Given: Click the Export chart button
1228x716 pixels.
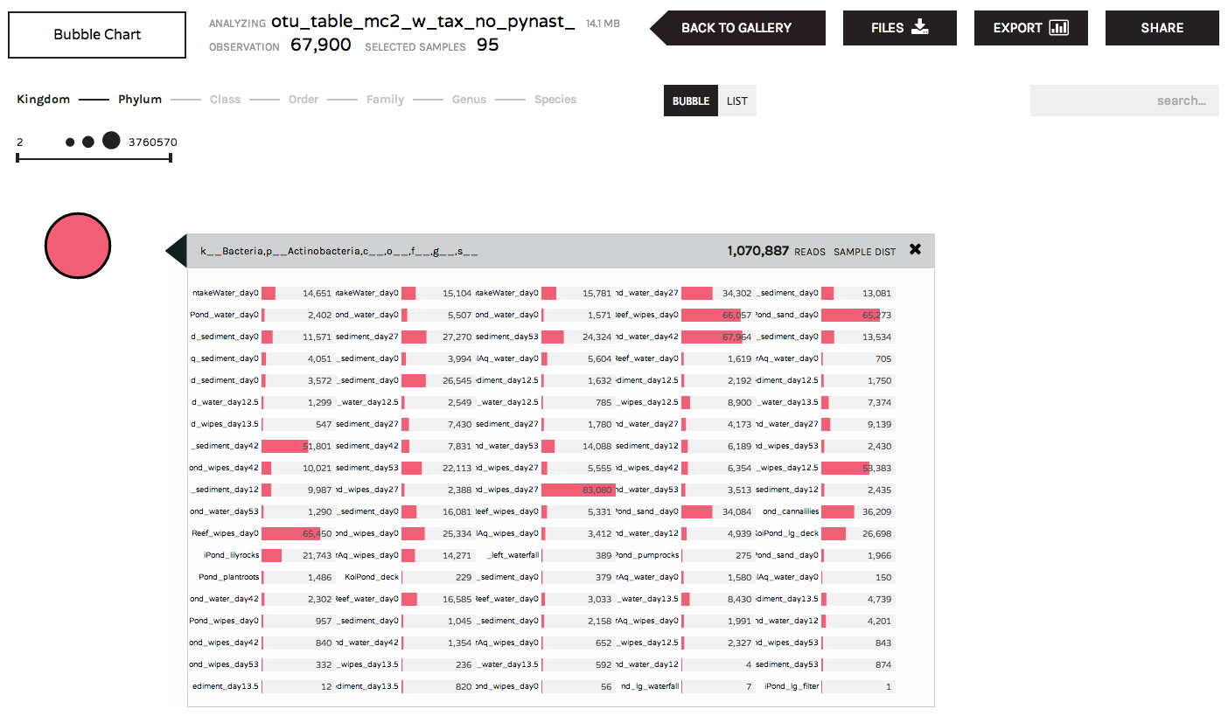Looking at the screenshot, I should click(x=1031, y=28).
